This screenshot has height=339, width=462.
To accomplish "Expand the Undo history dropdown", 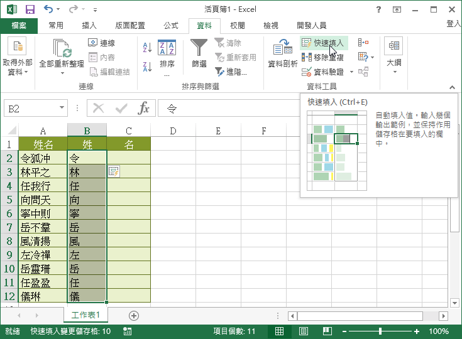I will [58, 9].
